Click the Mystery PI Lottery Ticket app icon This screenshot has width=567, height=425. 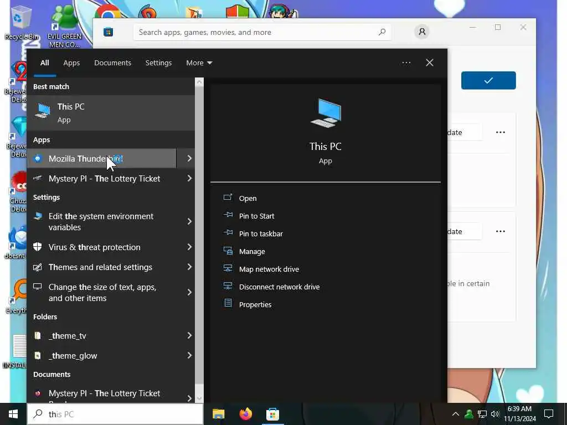click(38, 178)
